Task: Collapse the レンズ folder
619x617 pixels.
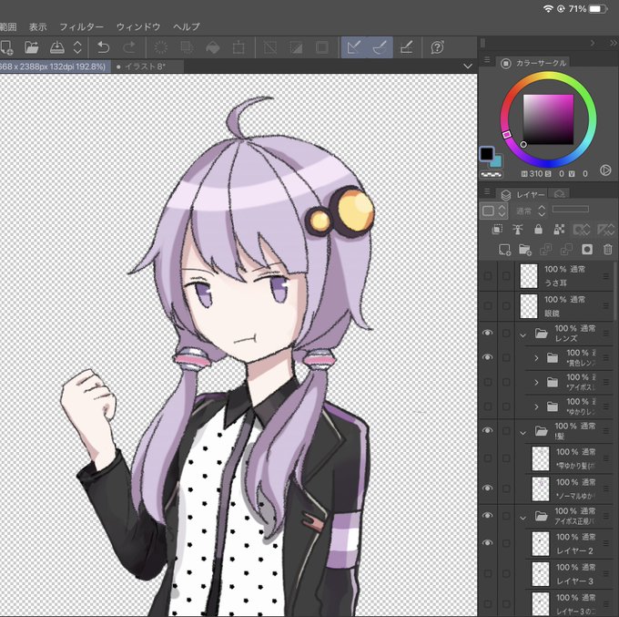Action: click(523, 335)
